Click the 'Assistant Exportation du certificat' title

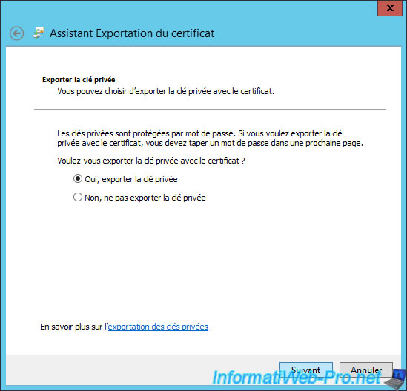132,33
